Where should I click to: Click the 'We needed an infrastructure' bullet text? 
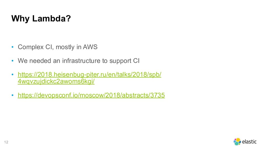tap(79, 61)
